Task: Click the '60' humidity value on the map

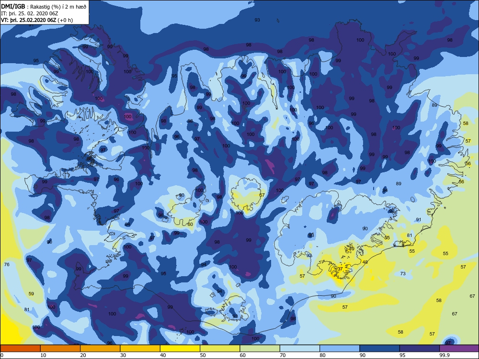Action: 190,224
